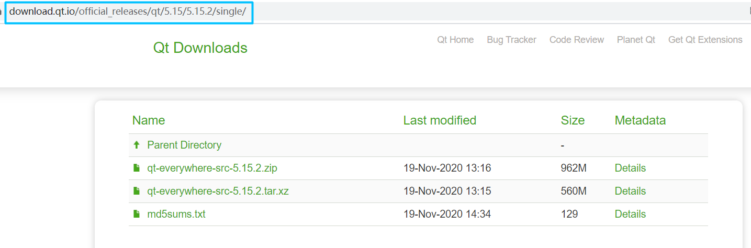This screenshot has width=751, height=248.
Task: View Details for md5sums.txt
Action: coord(630,214)
